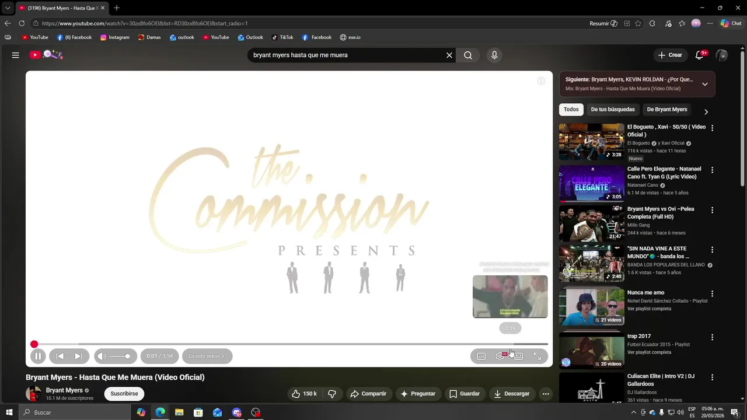Open browser extensions puzzle icon
747x420 pixels.
(x=652, y=23)
